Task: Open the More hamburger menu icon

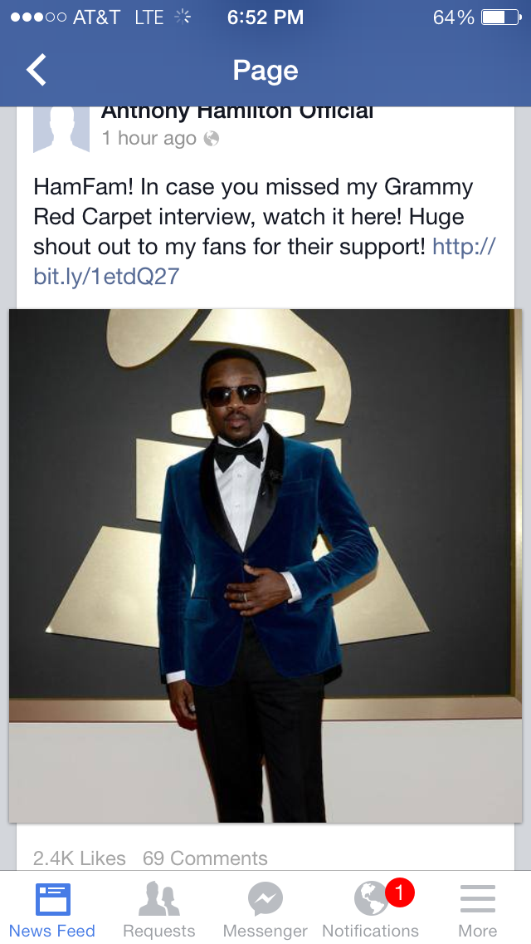Action: tap(477, 899)
